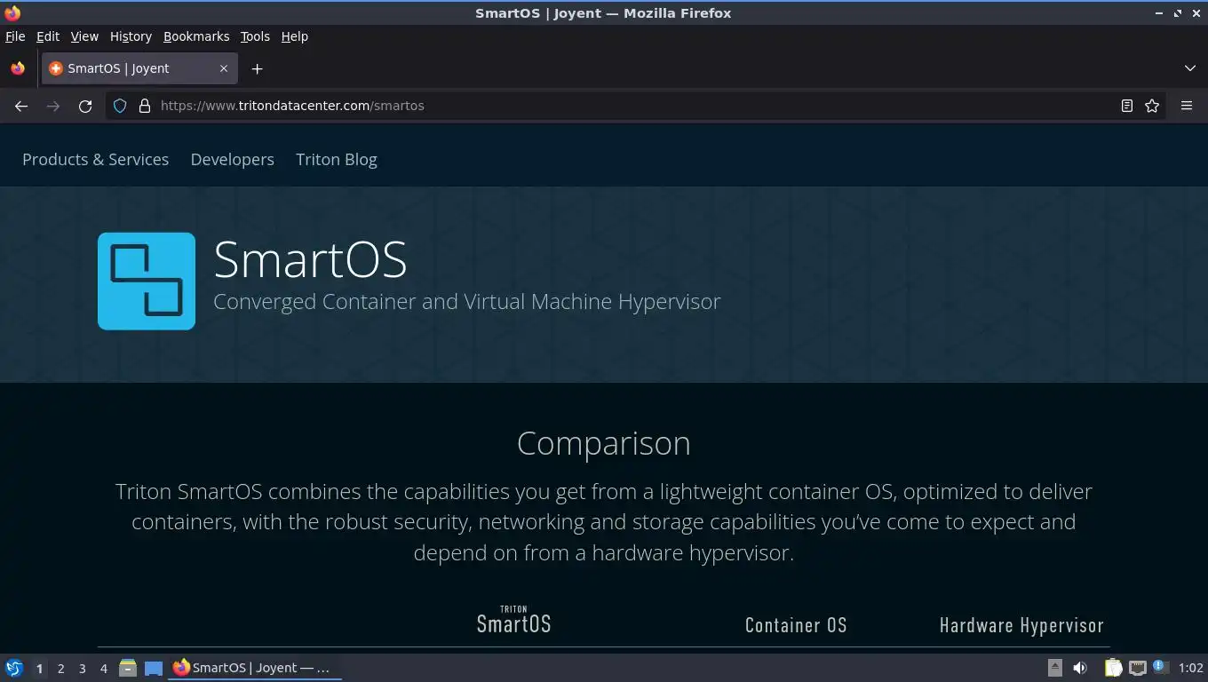Open the file manager taskbar icon
Screen dimensions: 1208x682
[x=128, y=668]
